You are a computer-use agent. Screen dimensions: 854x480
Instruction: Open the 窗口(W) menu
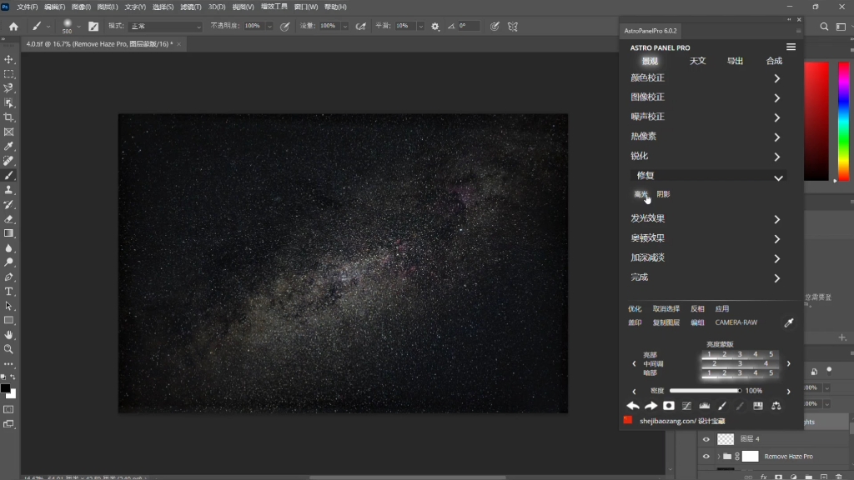click(305, 7)
